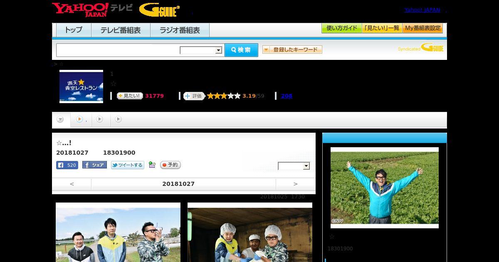
Task: Go to the next broadcast date
Action: pos(296,184)
